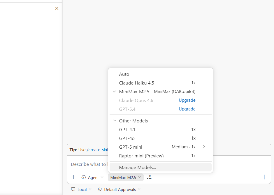The width and height of the screenshot is (274, 195).
Task: Open attach context with the plus icon
Action: click(73, 177)
